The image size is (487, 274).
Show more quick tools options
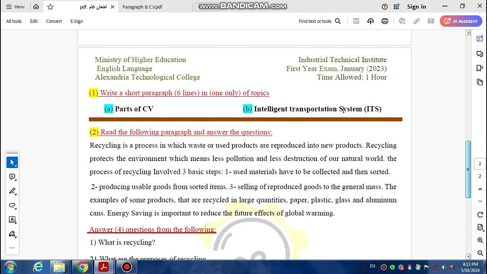tap(12, 248)
